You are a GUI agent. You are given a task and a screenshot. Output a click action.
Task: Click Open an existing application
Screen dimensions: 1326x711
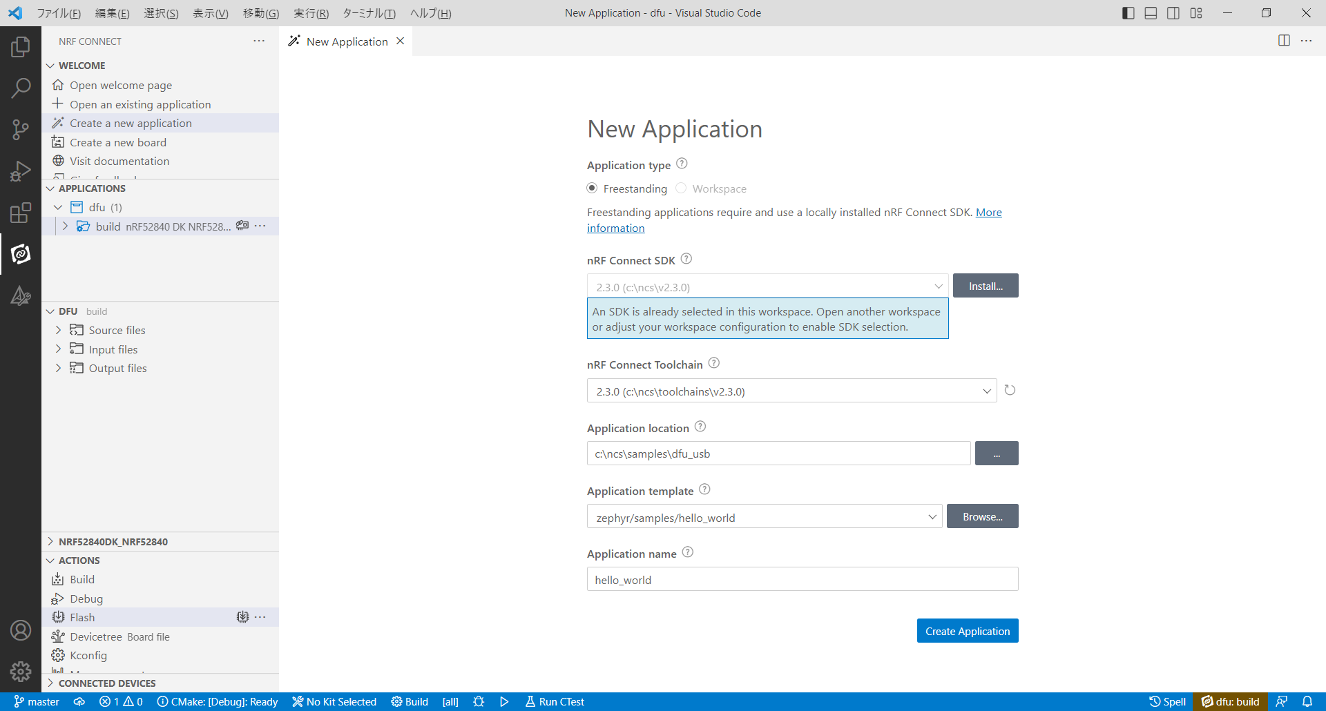[x=140, y=104]
